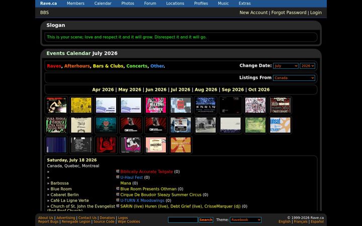Open the SARIN flyer thumbnail
The image size is (362, 226).
[206, 105]
